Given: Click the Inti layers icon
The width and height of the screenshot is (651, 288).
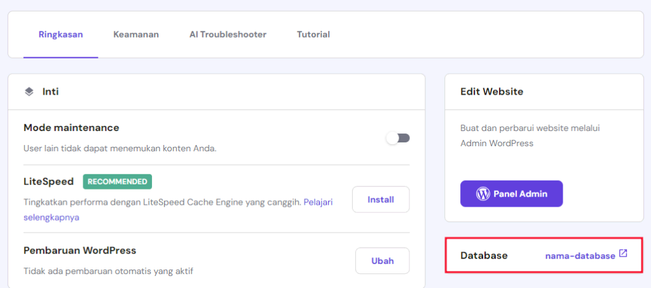Looking at the screenshot, I should [x=29, y=92].
